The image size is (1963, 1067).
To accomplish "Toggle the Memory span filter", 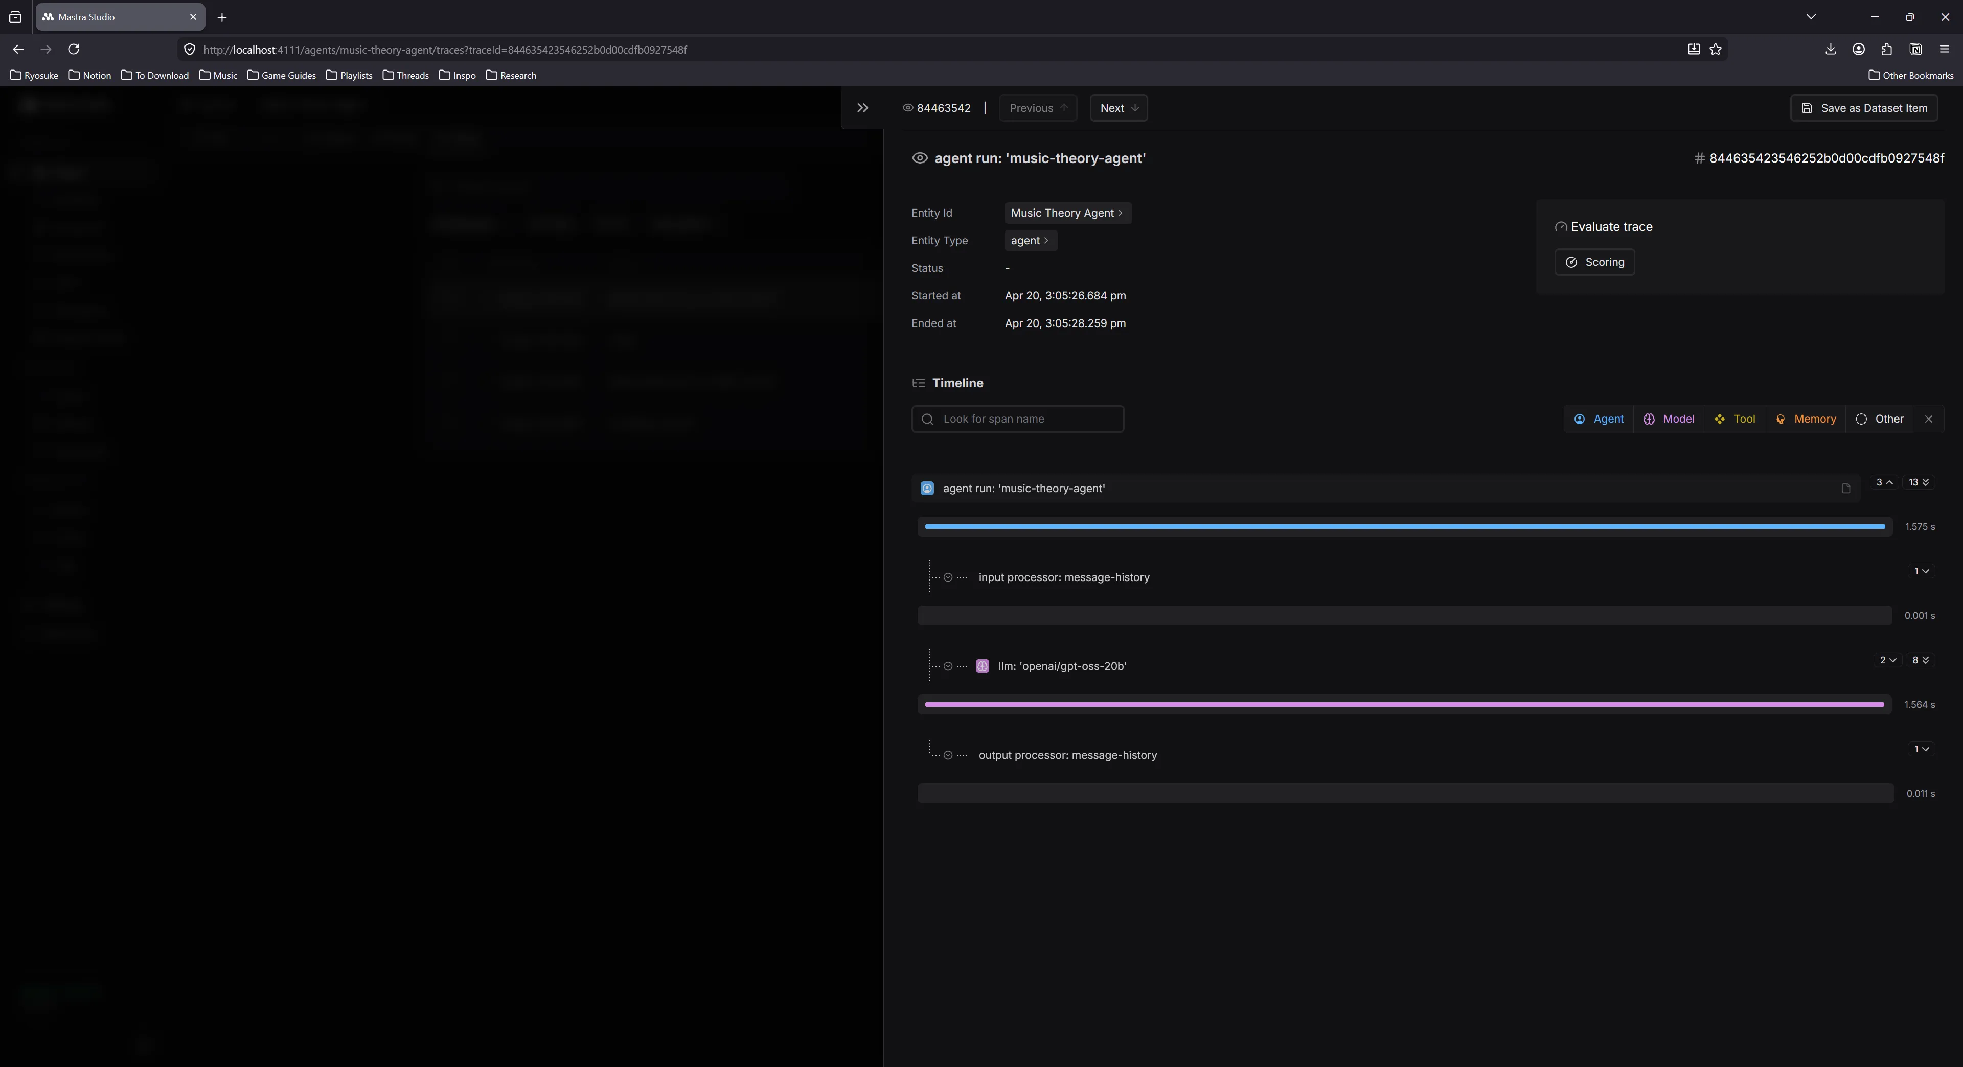I will point(1806,418).
